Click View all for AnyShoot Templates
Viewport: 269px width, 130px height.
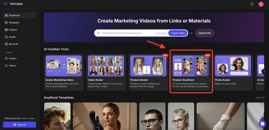260,98
